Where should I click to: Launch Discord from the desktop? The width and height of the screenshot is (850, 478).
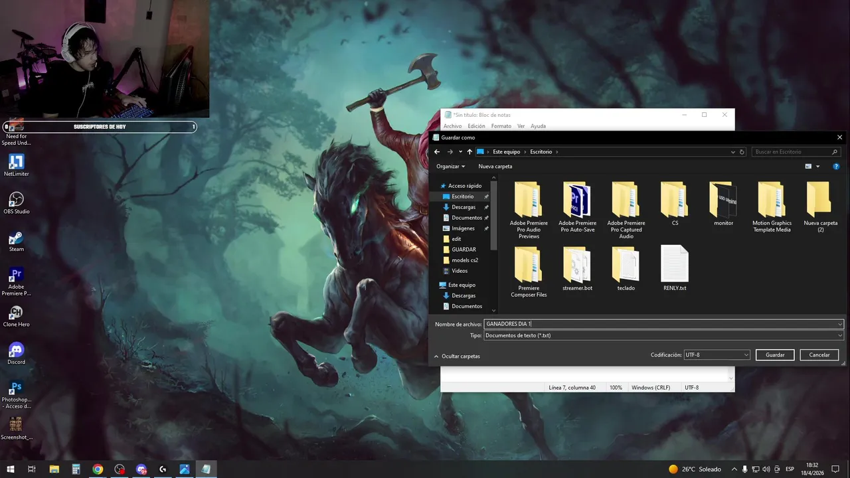coord(16,353)
